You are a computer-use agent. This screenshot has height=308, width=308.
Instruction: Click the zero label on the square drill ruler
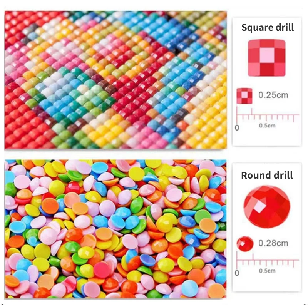click(x=237, y=128)
